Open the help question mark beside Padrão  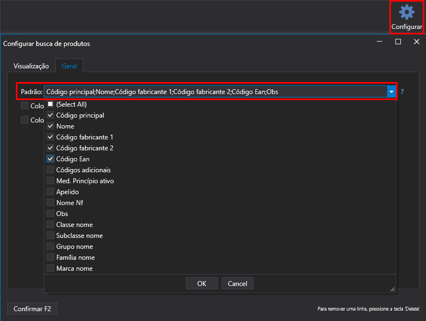coord(402,92)
